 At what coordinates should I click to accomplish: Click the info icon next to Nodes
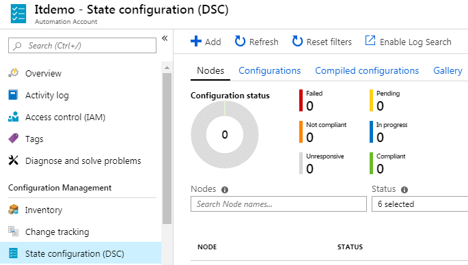coord(225,190)
